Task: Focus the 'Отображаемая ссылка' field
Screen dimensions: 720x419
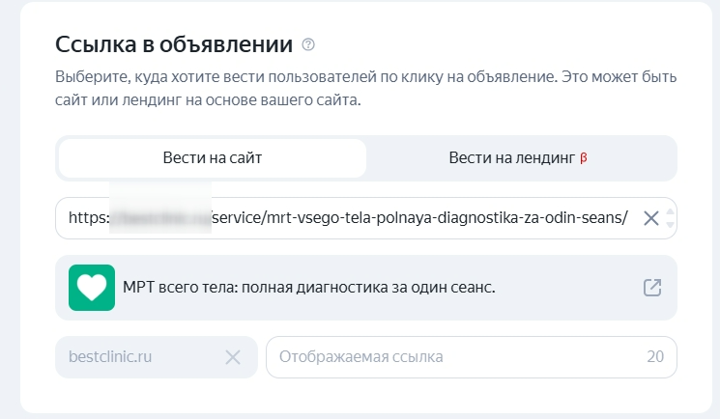Action: point(454,357)
